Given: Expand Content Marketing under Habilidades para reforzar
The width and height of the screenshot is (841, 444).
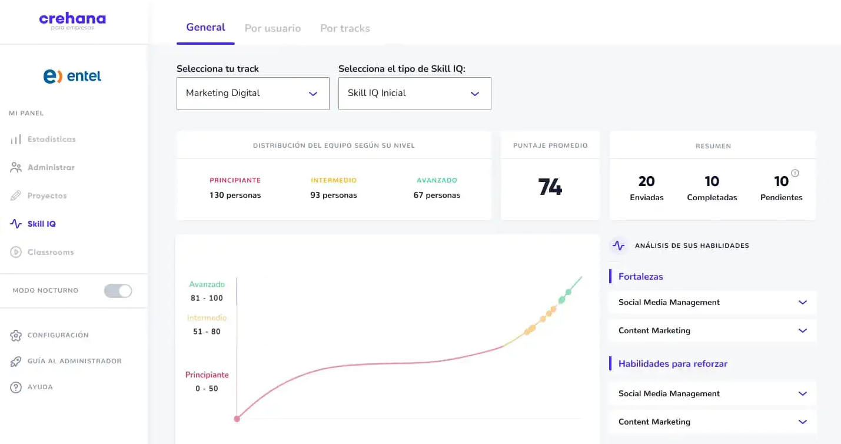Looking at the screenshot, I should coord(802,422).
